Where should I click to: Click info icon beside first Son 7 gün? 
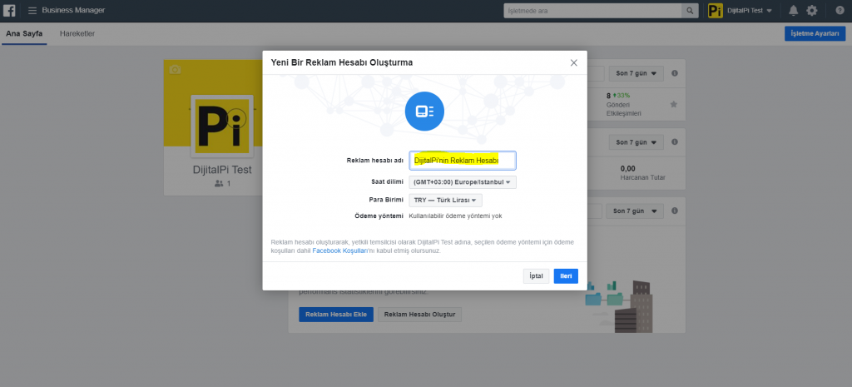click(x=674, y=73)
